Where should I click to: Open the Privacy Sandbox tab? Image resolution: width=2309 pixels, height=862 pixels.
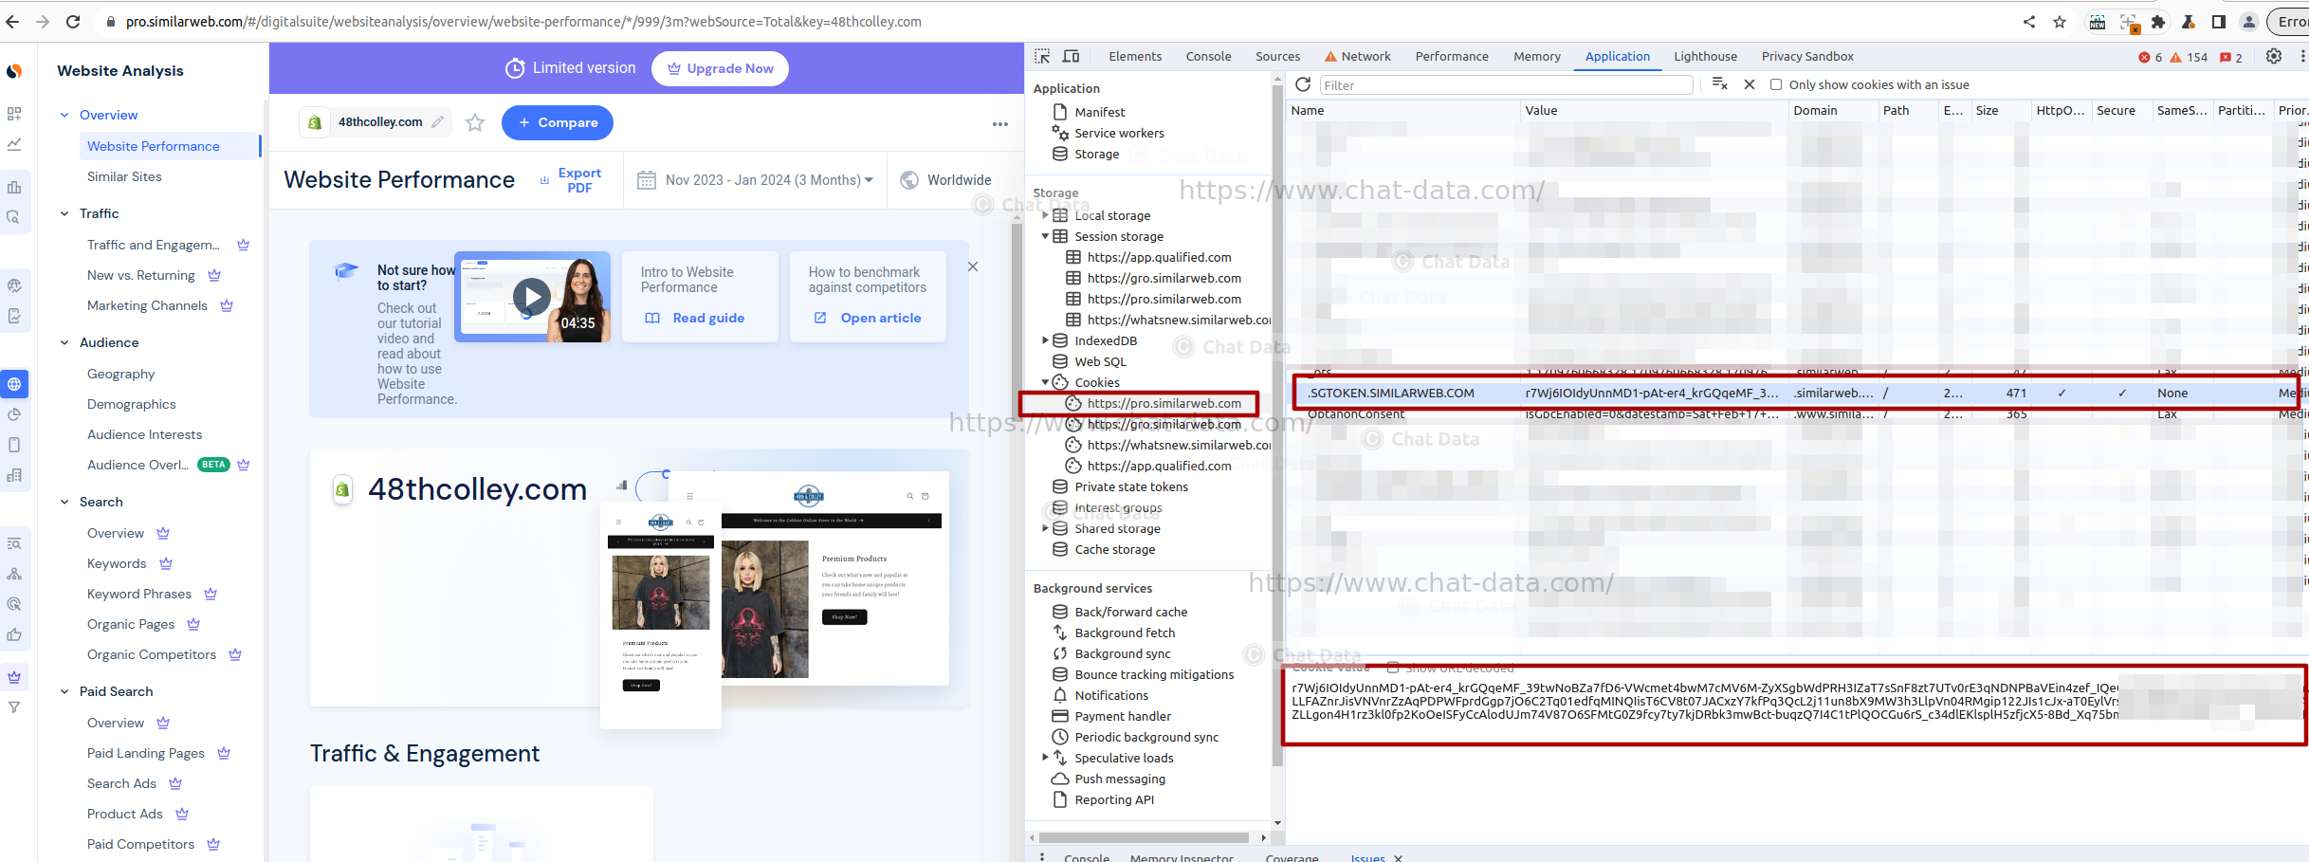tap(1807, 56)
